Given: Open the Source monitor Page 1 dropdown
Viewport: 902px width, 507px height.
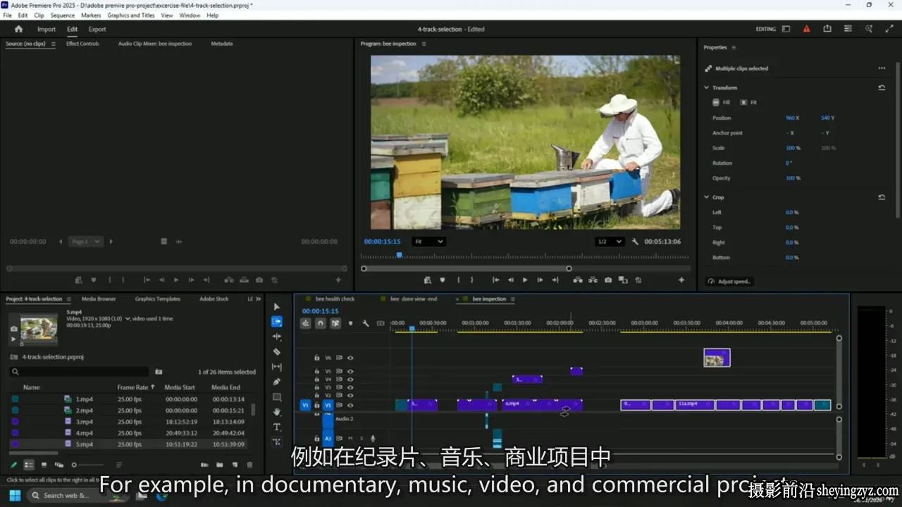Looking at the screenshot, I should click(86, 242).
